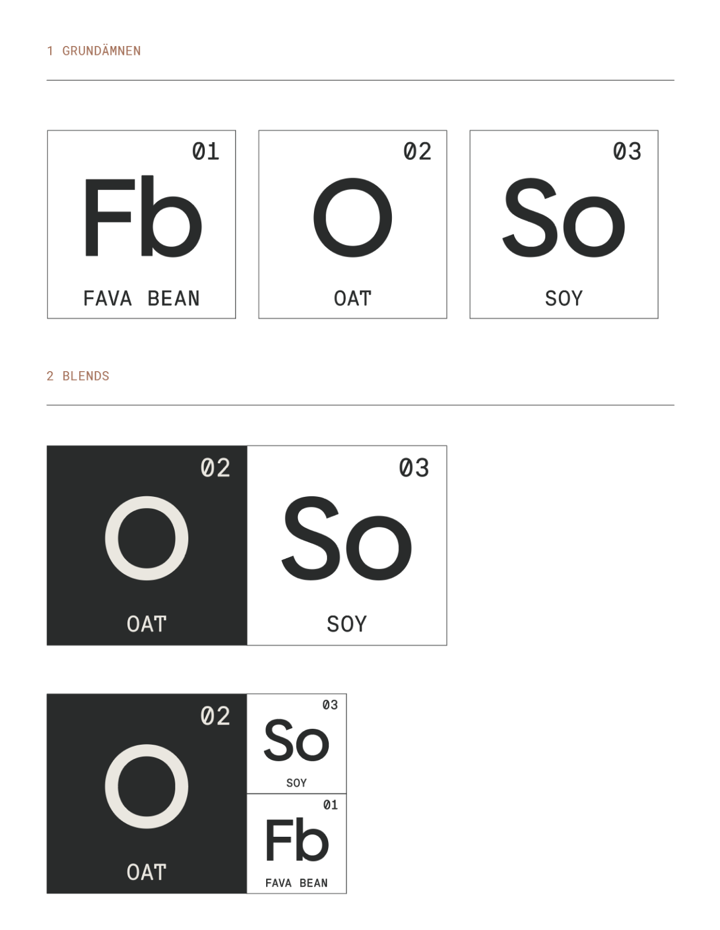Click the large 'O' symbol in top row
Viewport: 720px width, 930px height.
[x=352, y=217]
